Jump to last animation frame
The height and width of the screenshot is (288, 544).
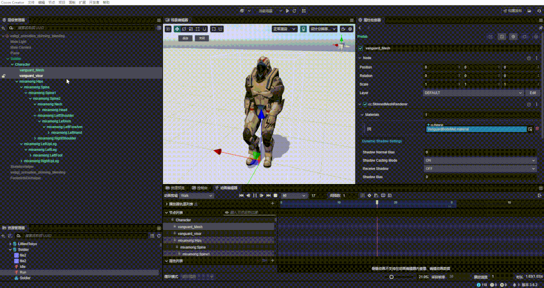coord(269,196)
